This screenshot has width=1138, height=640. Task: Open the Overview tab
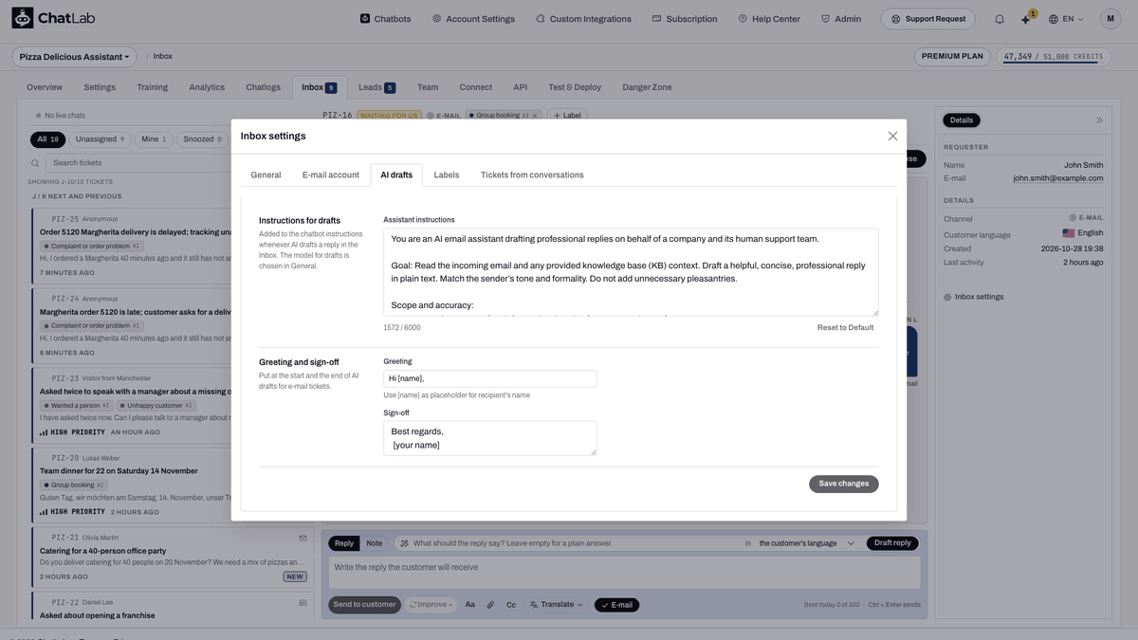[x=45, y=87]
